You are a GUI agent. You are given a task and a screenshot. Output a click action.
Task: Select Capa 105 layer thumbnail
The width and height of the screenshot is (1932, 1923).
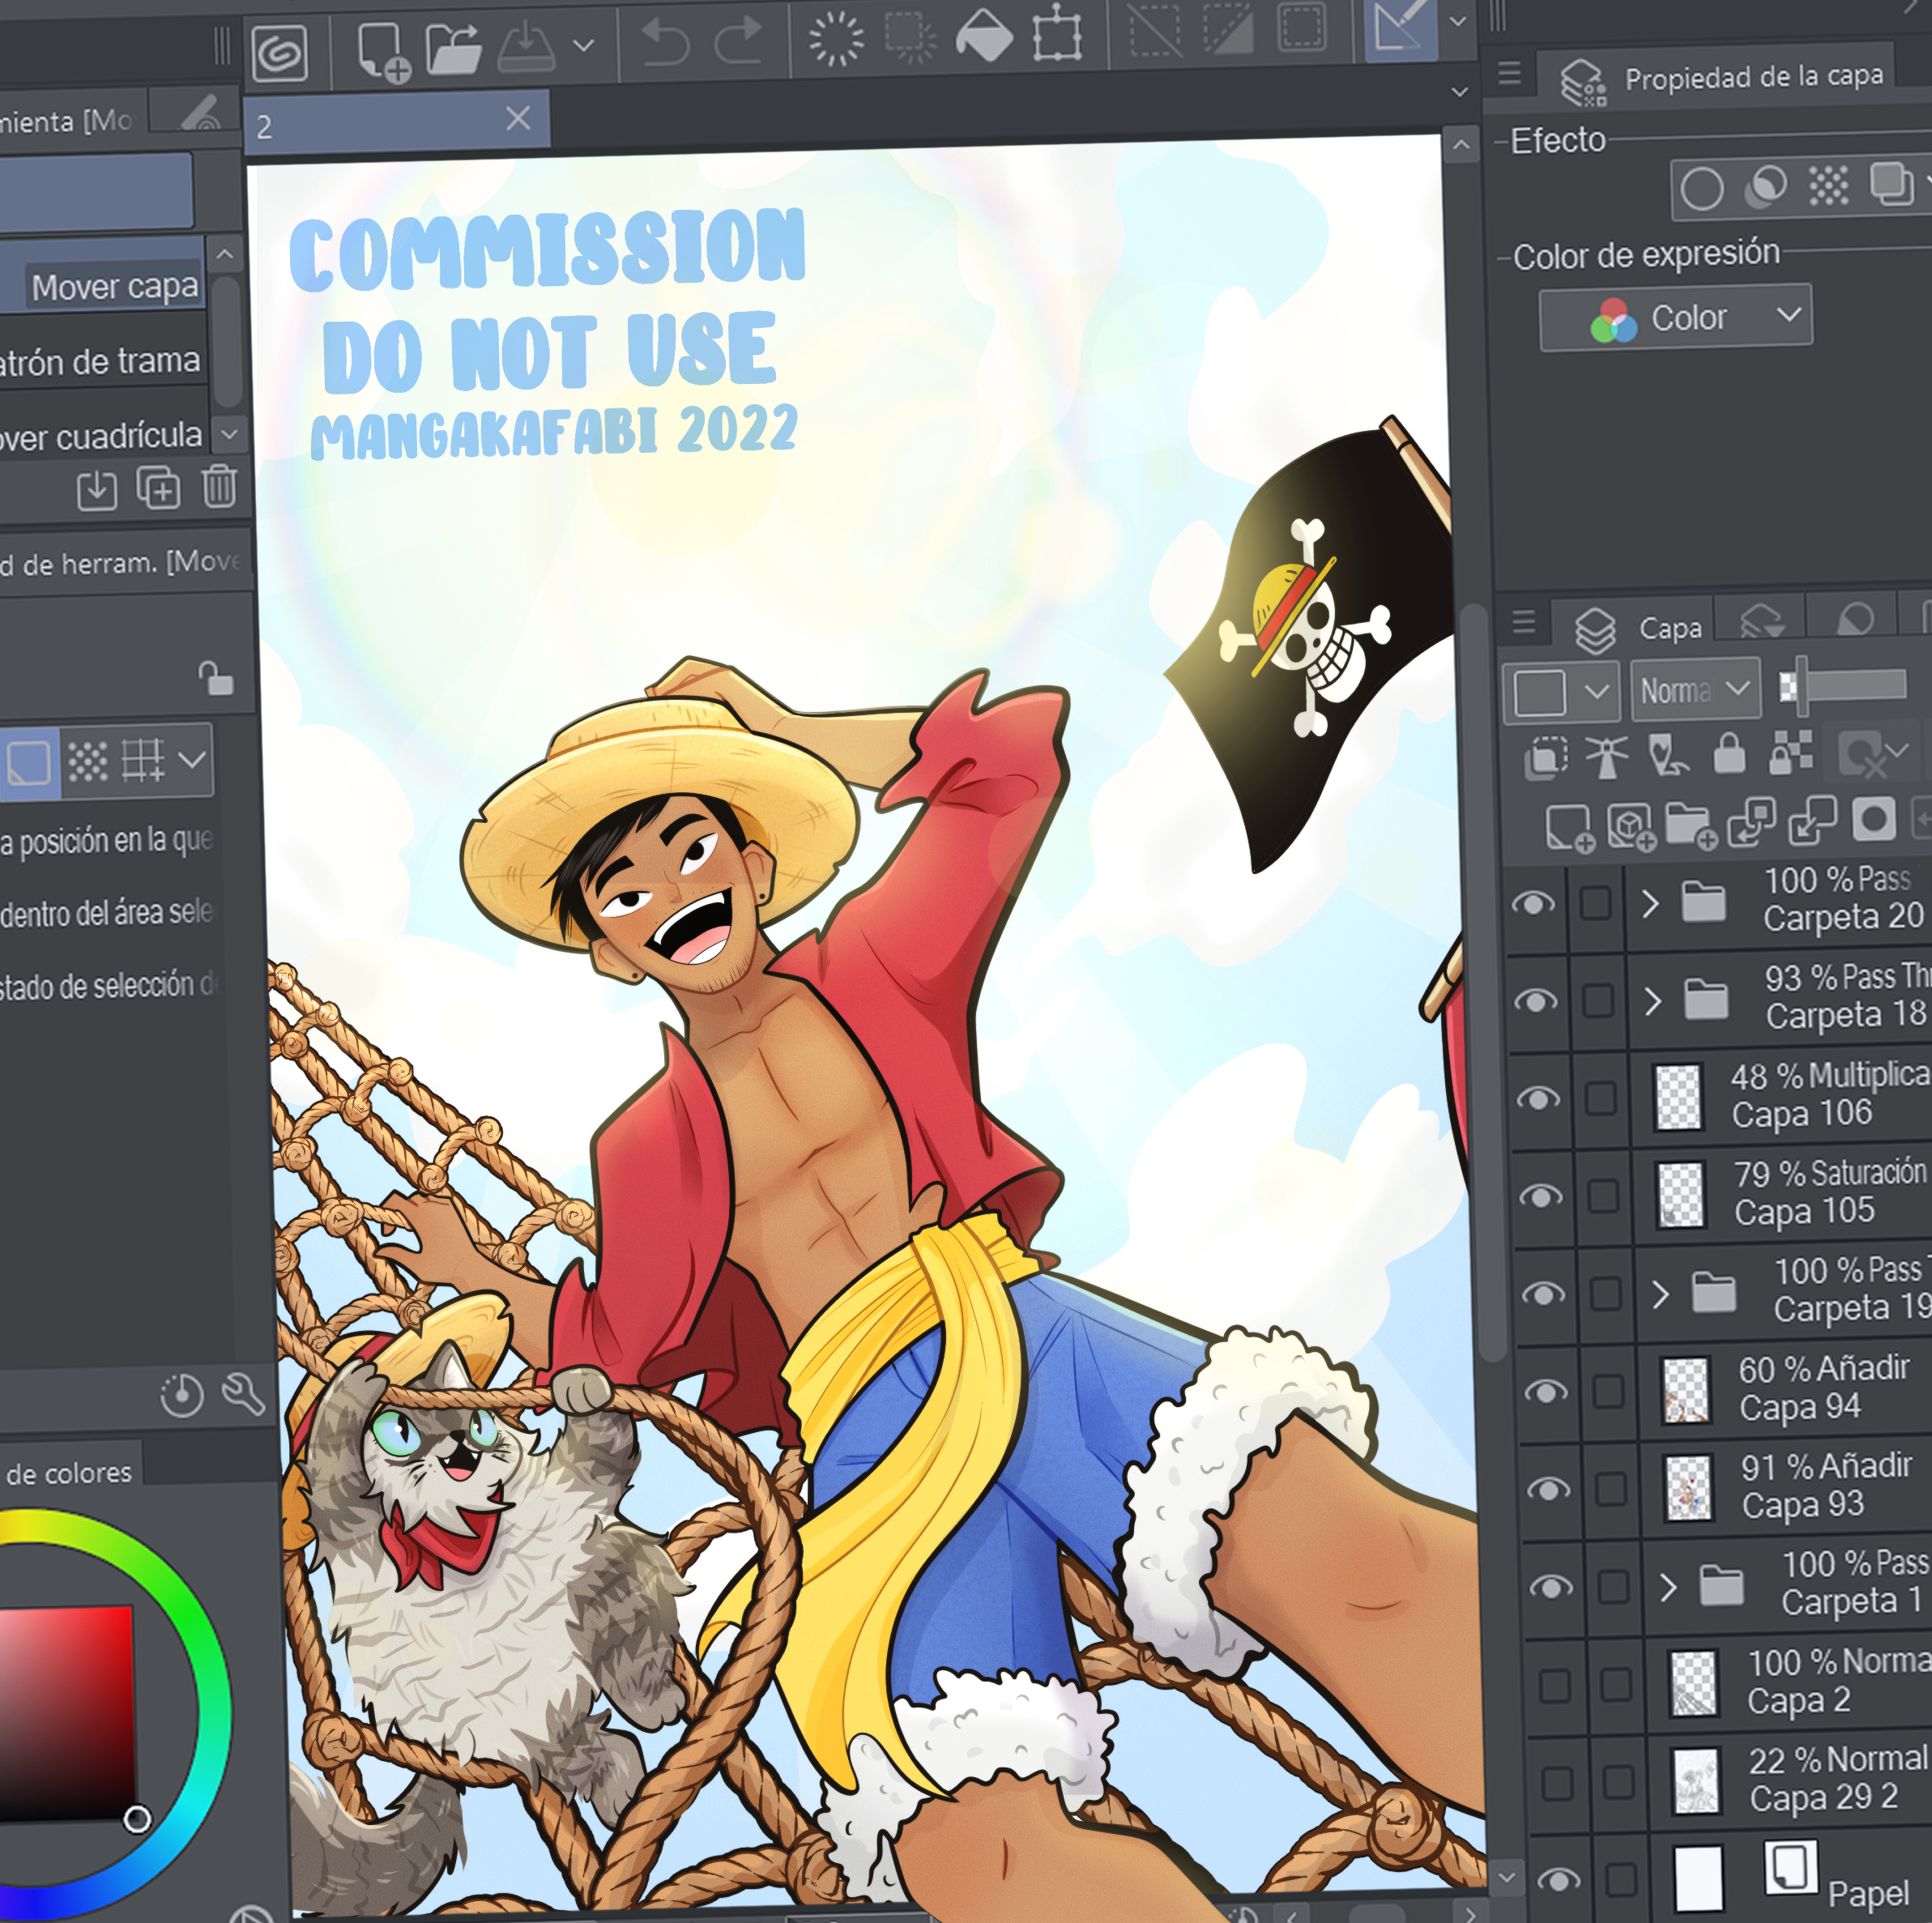coord(1681,1194)
